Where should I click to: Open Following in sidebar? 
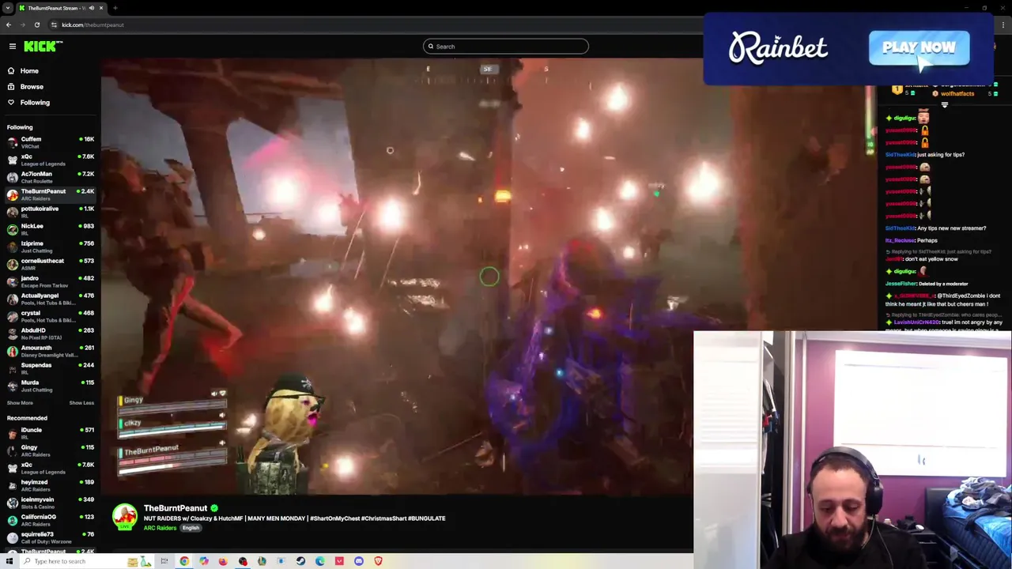pos(35,103)
